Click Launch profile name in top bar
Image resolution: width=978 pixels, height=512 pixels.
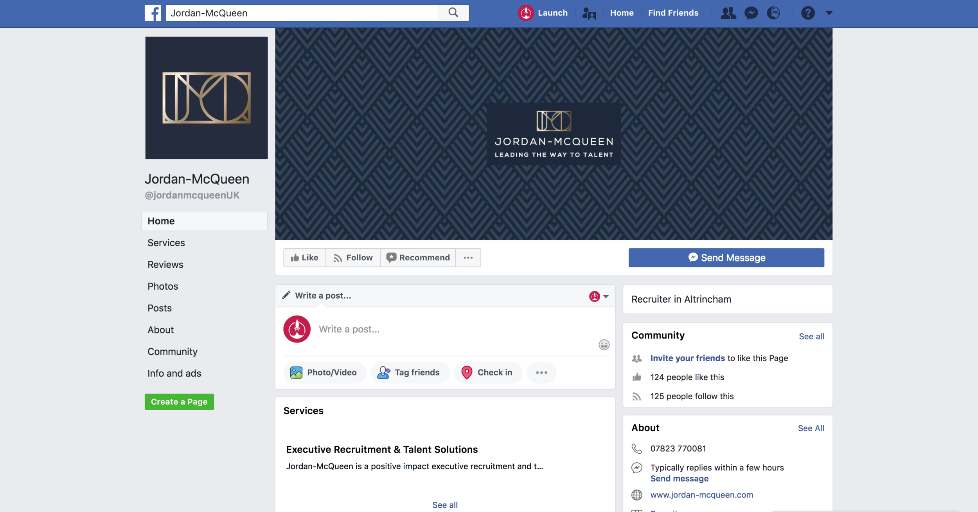point(552,13)
